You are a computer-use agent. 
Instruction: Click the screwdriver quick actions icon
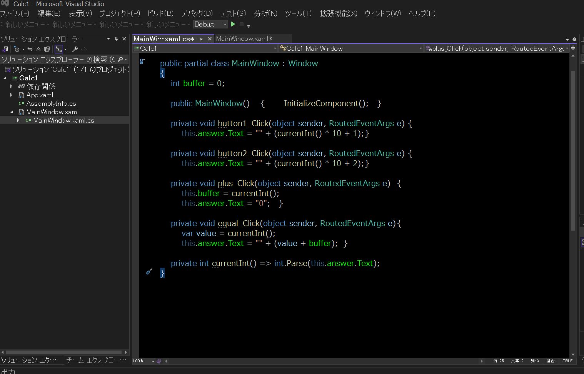(149, 272)
